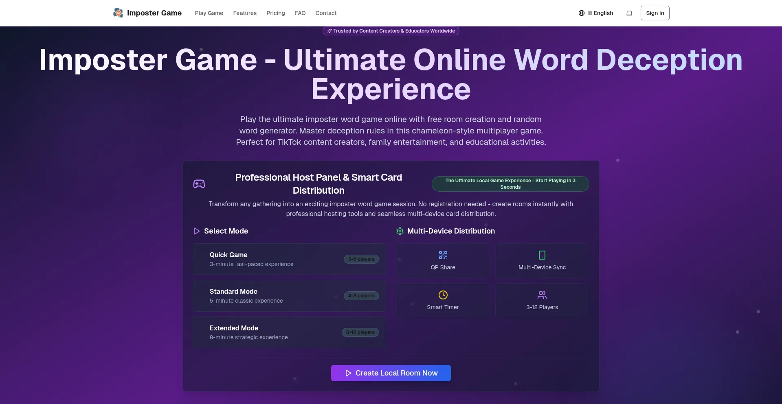The height and width of the screenshot is (404, 782).
Task: Click the Trusted by Content Creators badge
Action: pos(391,31)
